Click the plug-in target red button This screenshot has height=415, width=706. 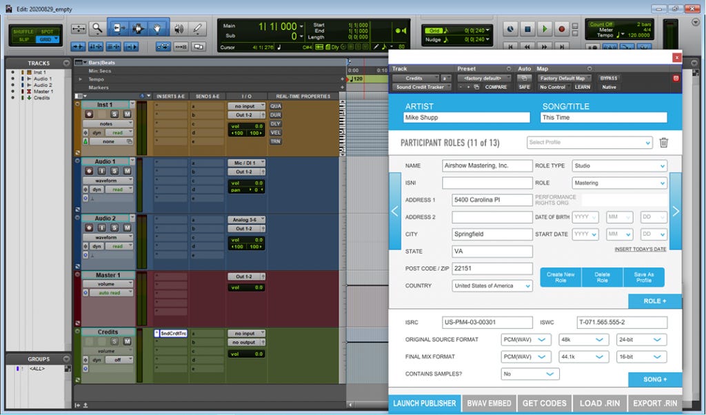click(x=676, y=79)
